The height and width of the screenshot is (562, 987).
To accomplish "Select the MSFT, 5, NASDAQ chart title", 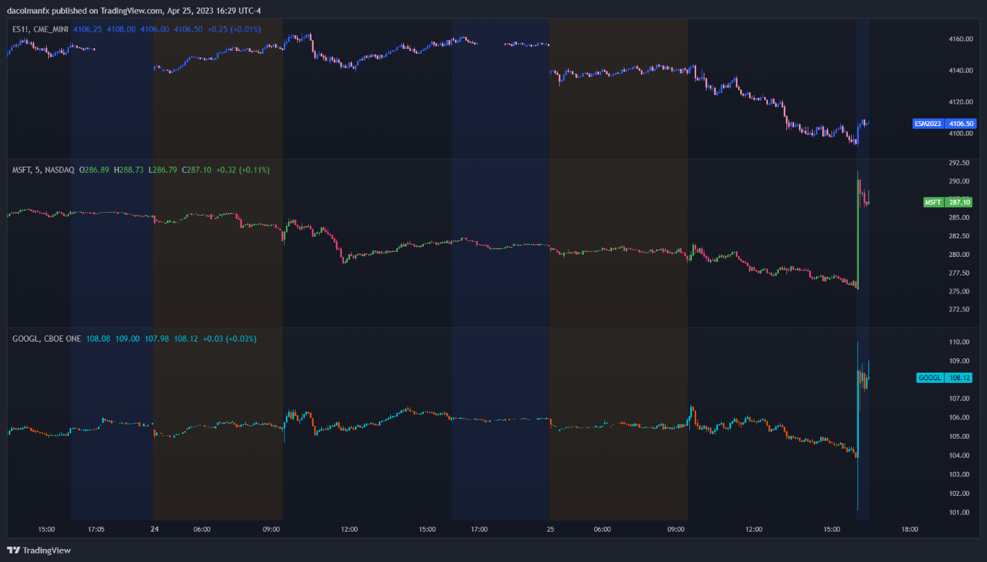I will click(x=43, y=169).
